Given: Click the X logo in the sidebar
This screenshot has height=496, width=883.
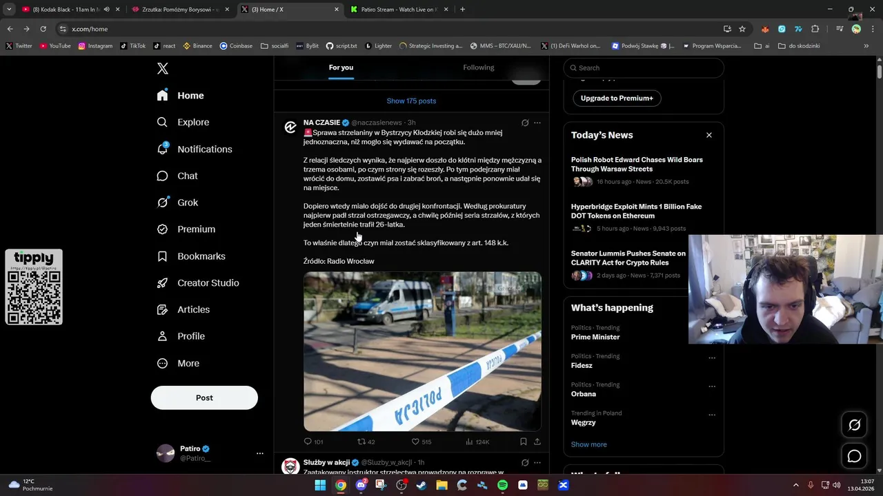Looking at the screenshot, I should point(162,68).
